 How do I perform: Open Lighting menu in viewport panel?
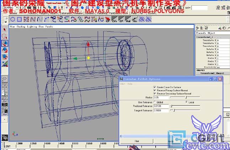tap(32, 27)
